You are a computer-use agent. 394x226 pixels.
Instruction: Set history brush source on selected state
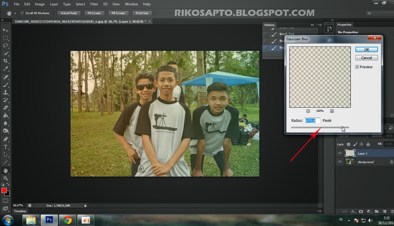coord(266,47)
